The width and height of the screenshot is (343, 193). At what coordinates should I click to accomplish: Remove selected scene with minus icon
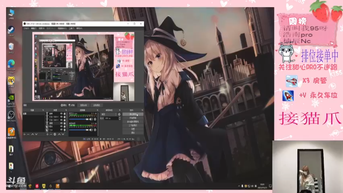(x=28, y=134)
